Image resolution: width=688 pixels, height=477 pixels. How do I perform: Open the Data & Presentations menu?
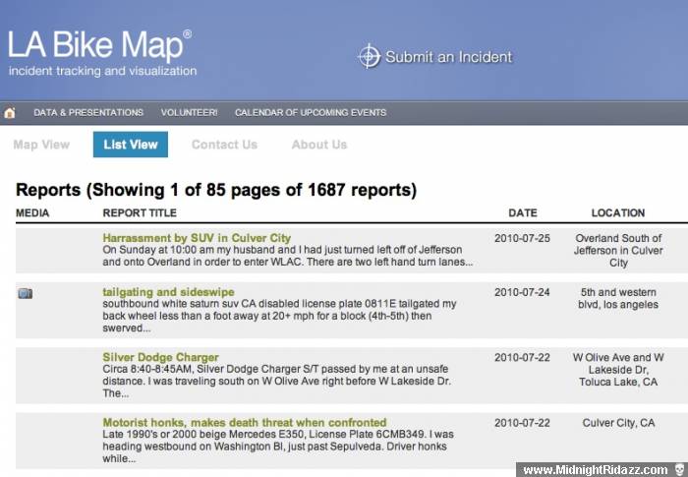coord(88,112)
